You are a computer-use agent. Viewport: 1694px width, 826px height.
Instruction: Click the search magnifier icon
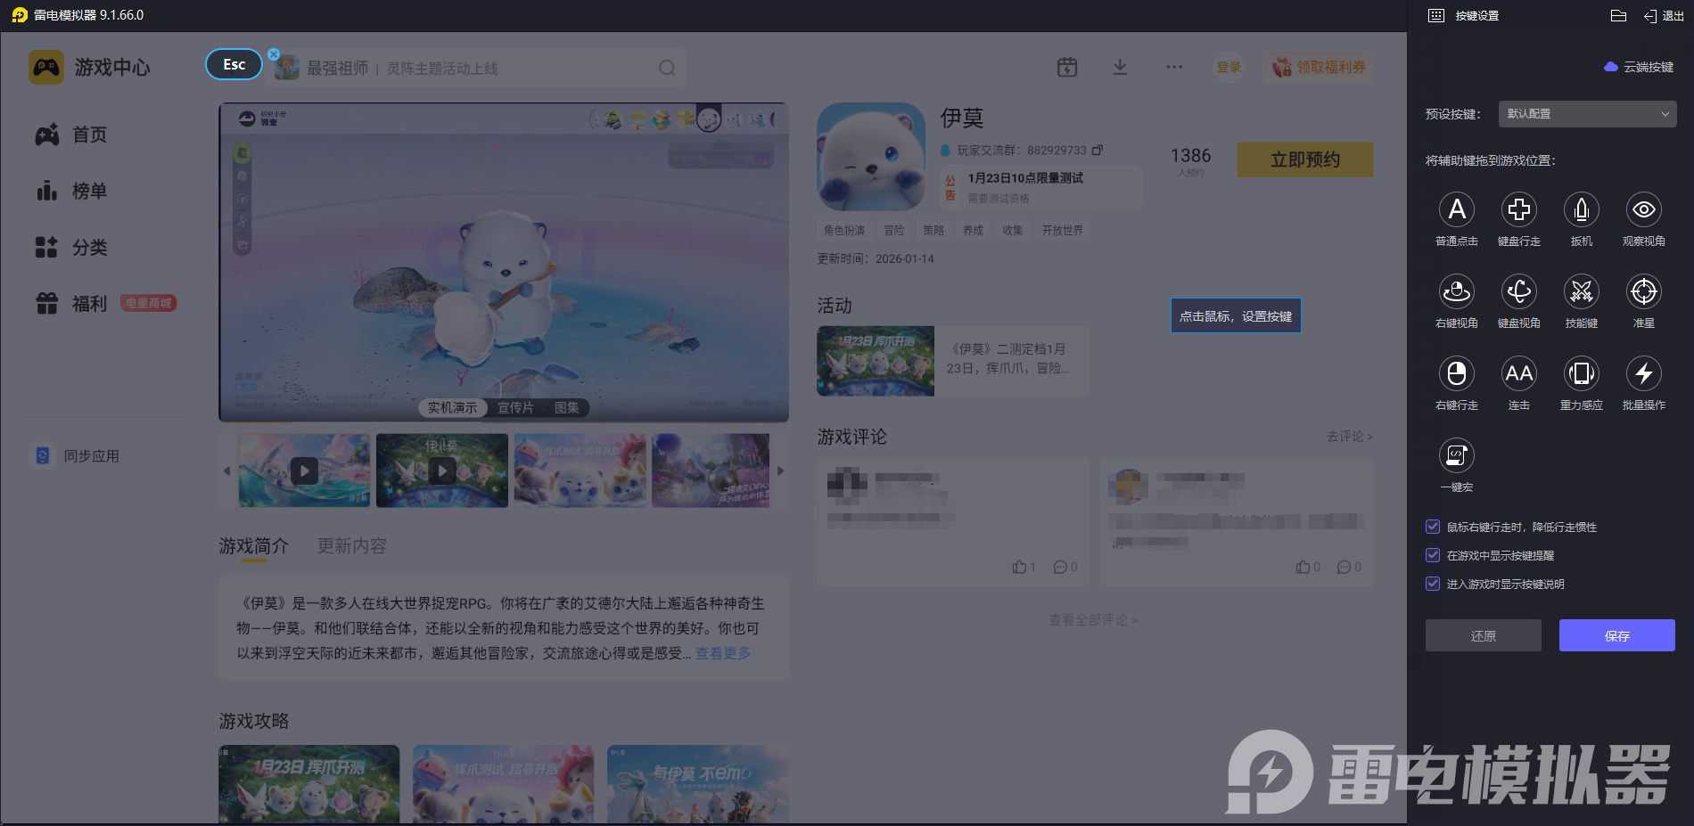[667, 68]
